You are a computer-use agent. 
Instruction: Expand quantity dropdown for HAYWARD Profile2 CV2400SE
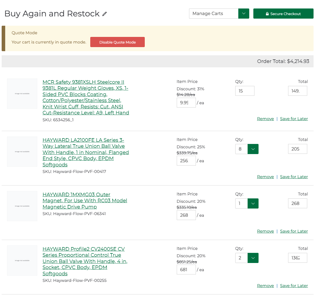coord(253,258)
